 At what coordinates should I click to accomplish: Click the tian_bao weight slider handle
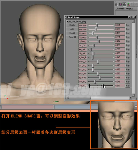point(93,45)
